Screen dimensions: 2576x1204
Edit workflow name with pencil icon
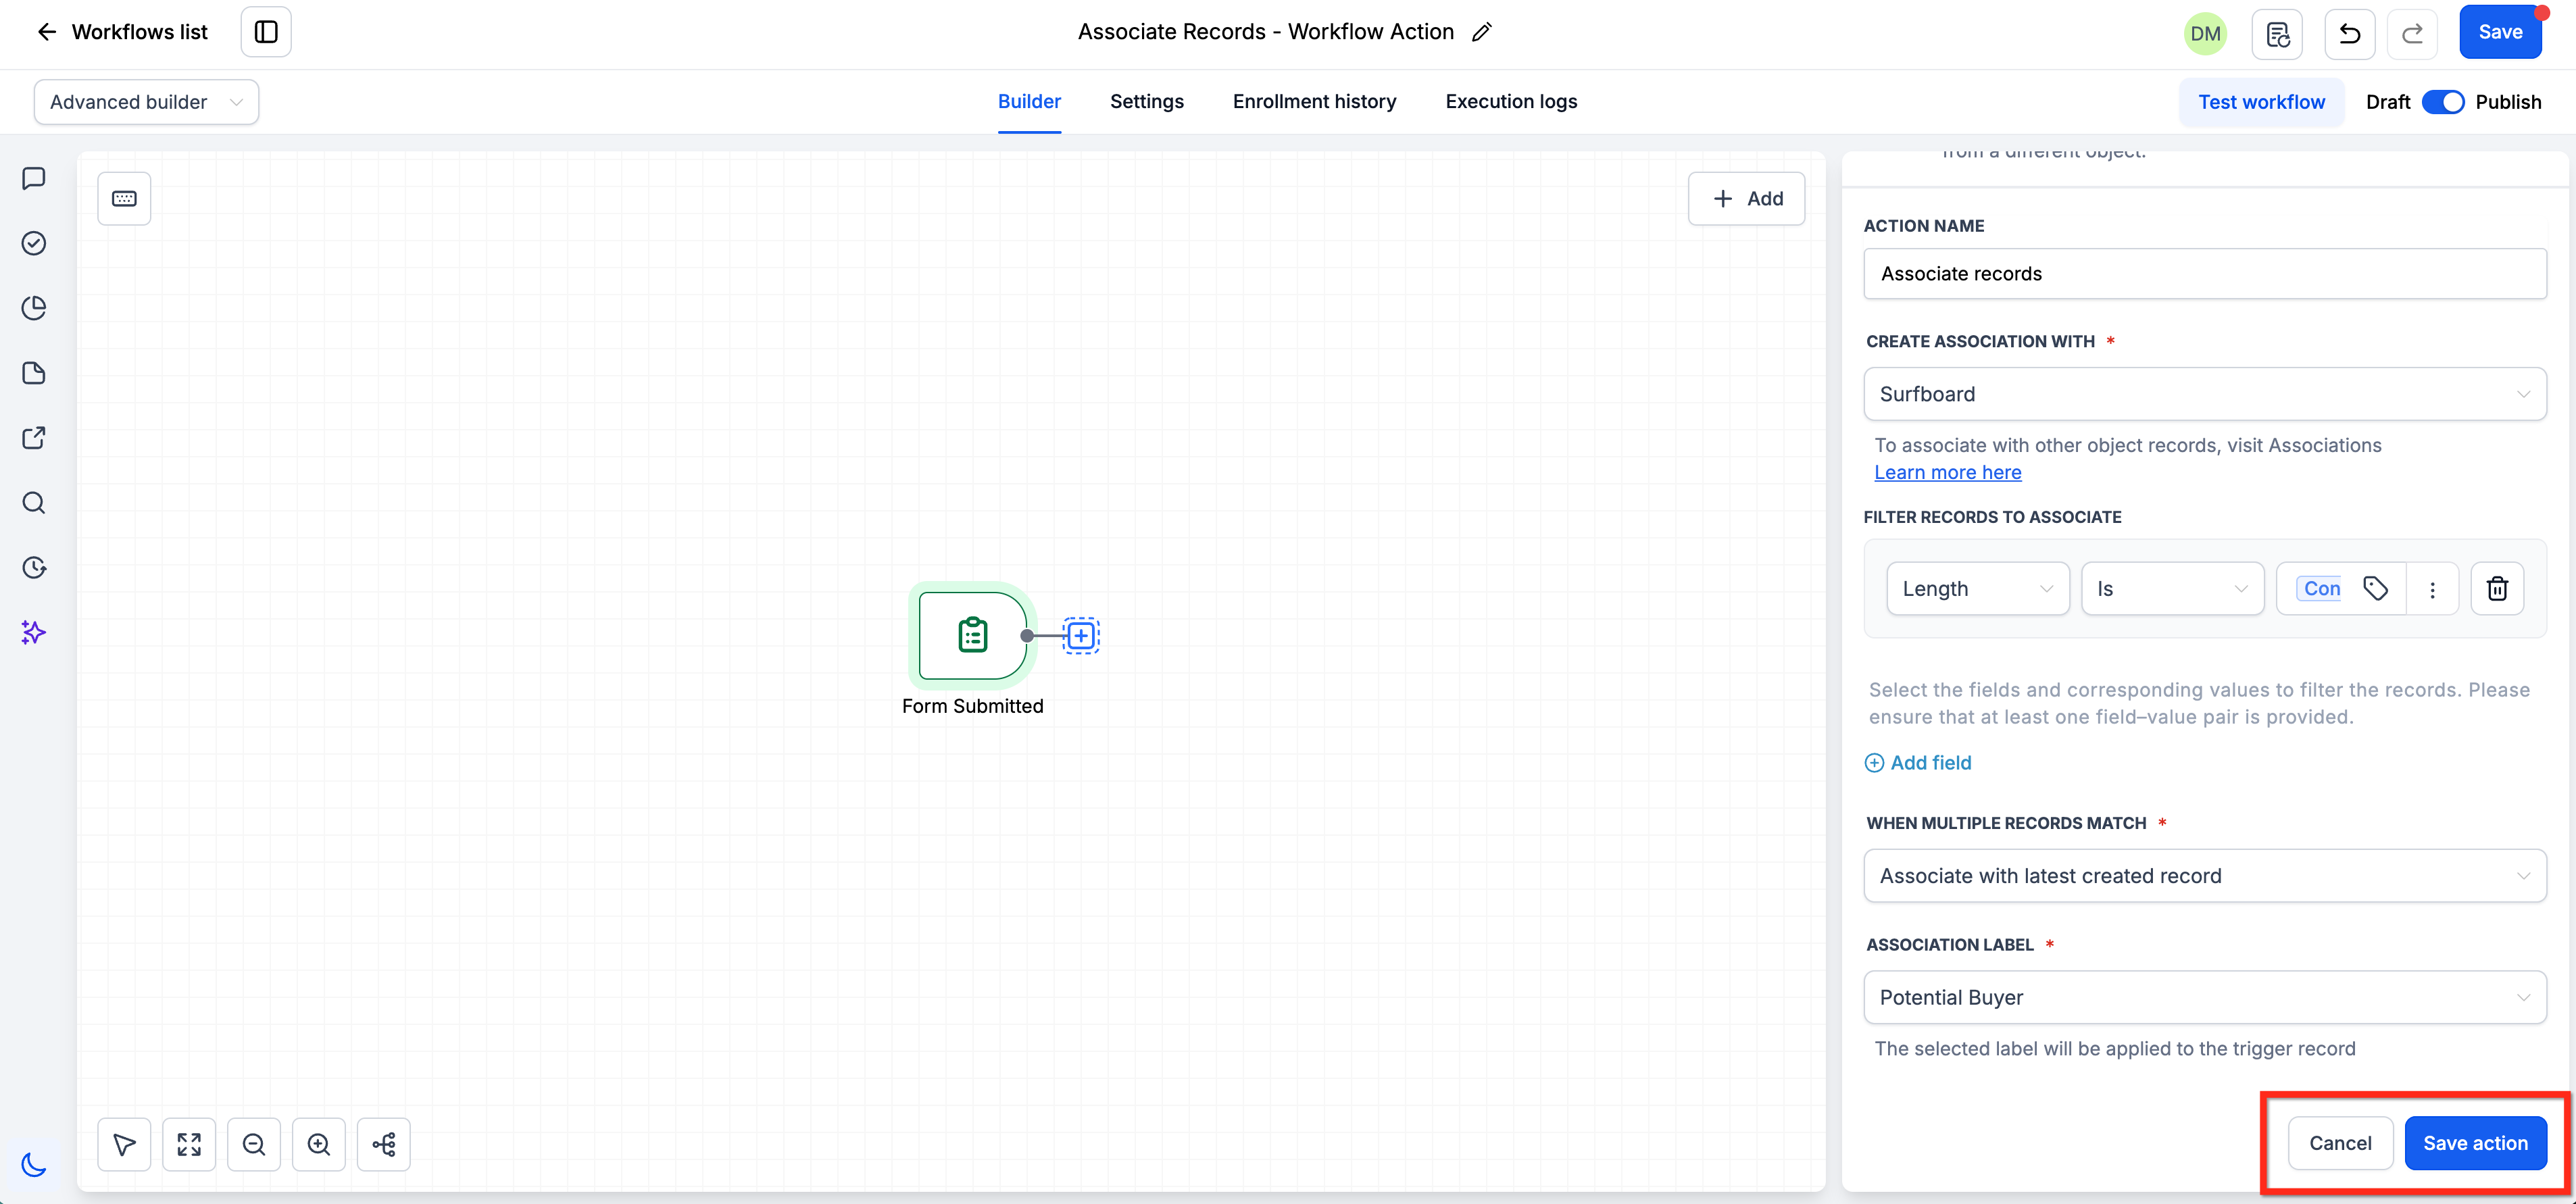click(x=1482, y=32)
